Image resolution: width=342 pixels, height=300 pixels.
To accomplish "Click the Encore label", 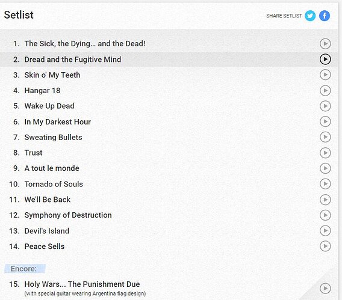I will [25, 269].
